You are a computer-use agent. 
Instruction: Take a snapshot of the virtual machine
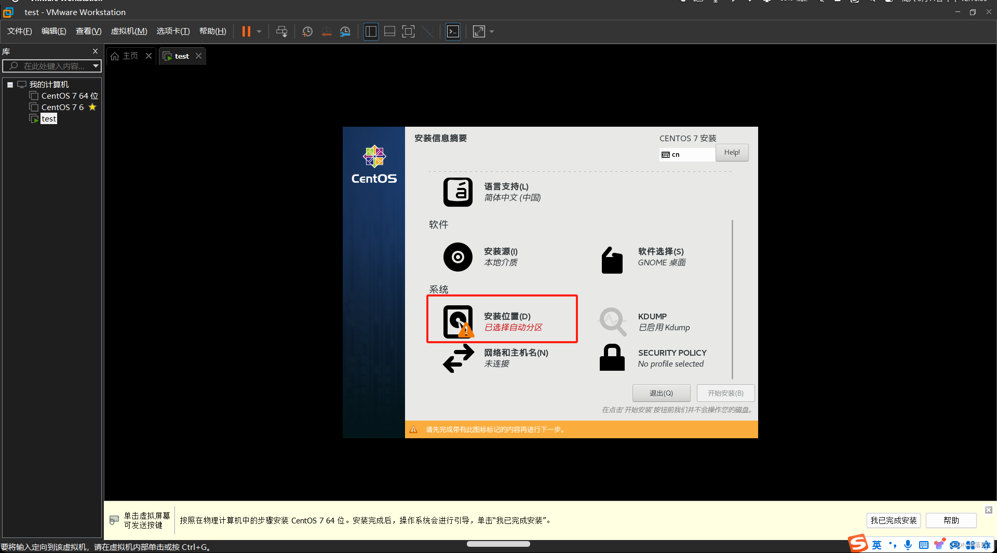307,32
